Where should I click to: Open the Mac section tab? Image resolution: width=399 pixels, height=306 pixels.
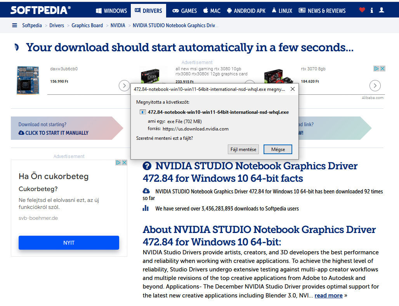tap(212, 11)
